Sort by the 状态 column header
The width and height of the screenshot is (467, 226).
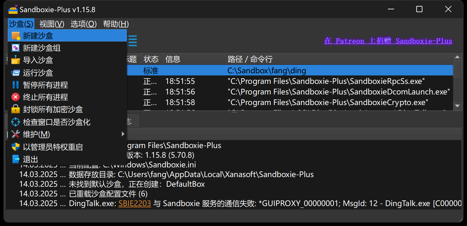[x=153, y=59]
